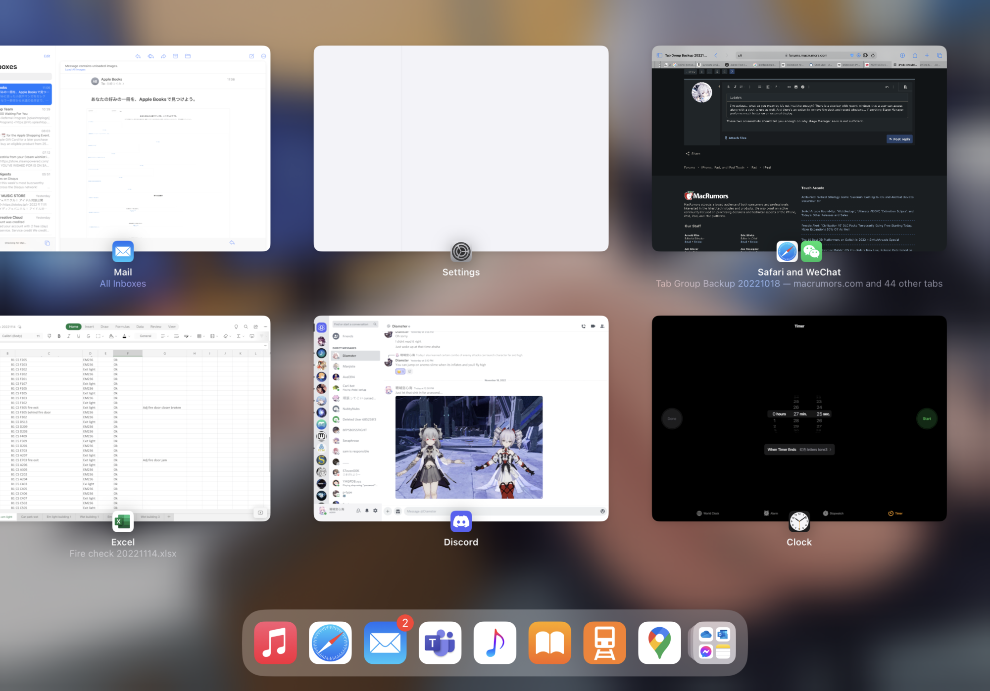Select the Car park wet sheet tab
This screenshot has height=691, width=990.
29,516
